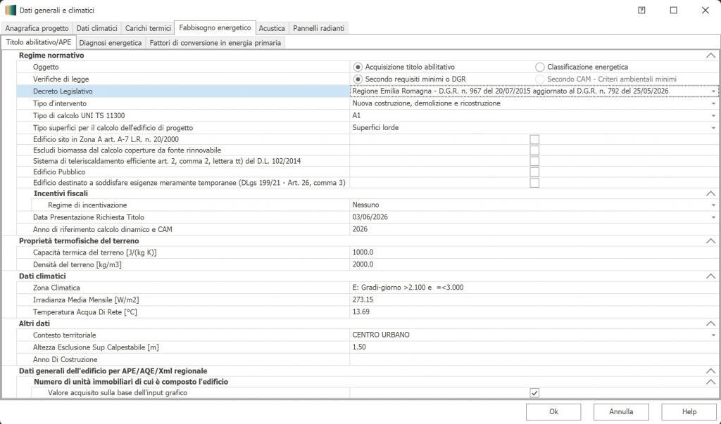721x424 pixels.
Task: Collapse Dati generali dell'edificio per APE section
Action: (710, 371)
